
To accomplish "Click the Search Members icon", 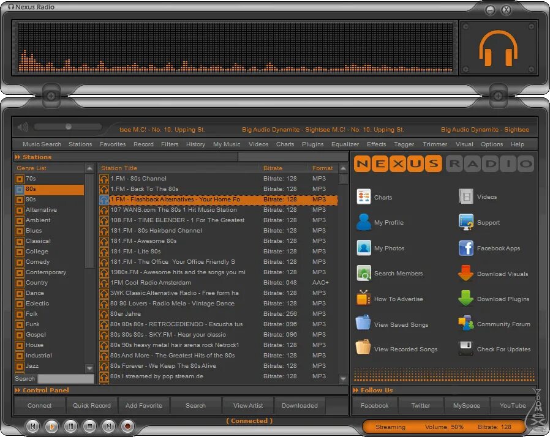I will (x=364, y=273).
